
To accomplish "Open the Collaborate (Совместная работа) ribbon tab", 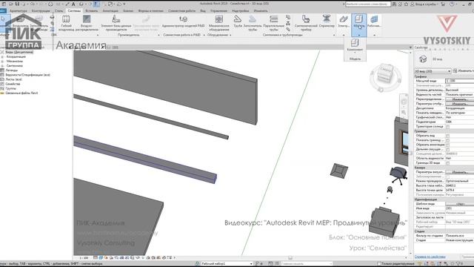I will point(181,11).
